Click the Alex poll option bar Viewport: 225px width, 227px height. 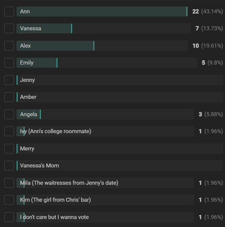coord(102,46)
